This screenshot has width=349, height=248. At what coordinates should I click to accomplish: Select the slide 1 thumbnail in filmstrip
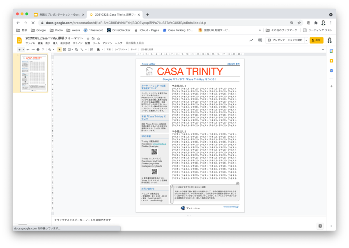click(34, 73)
